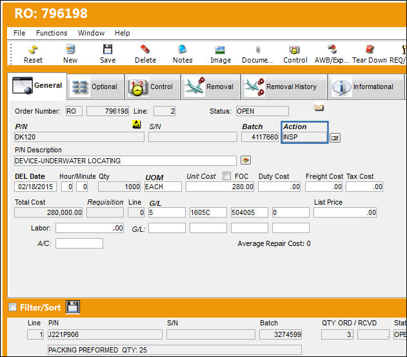
Task: Click the Requisition field
Action: tap(105, 212)
